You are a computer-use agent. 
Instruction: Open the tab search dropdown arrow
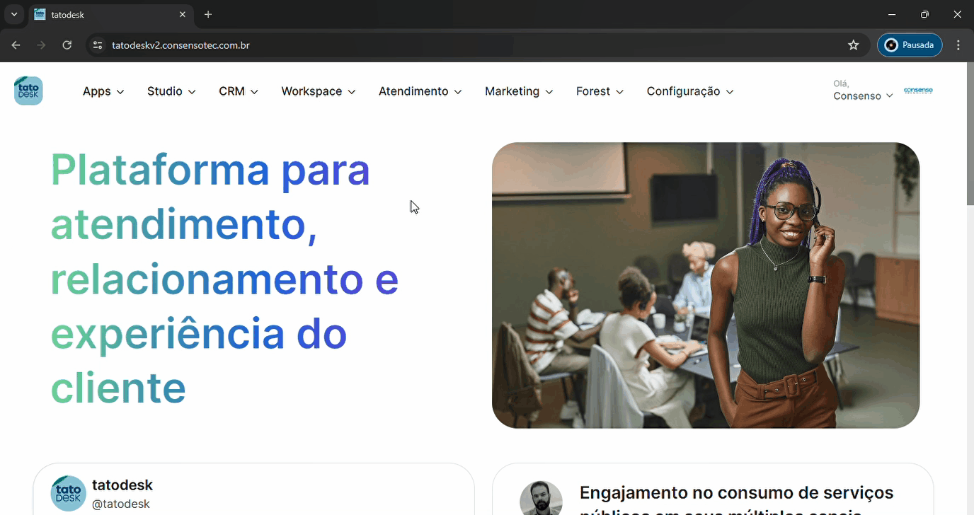point(13,14)
